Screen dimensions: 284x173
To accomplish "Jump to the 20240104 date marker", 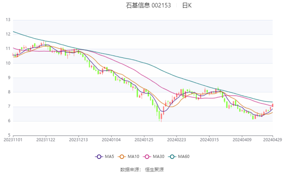I will [x=111, y=139].
